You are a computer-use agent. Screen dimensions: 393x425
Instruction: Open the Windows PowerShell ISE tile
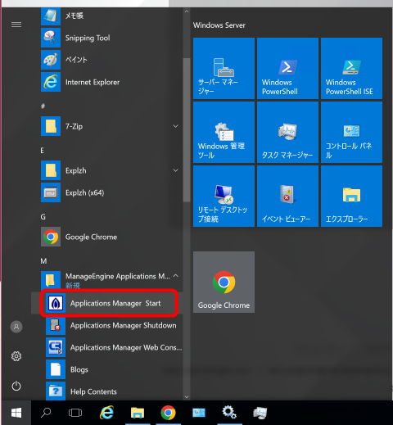(351, 69)
